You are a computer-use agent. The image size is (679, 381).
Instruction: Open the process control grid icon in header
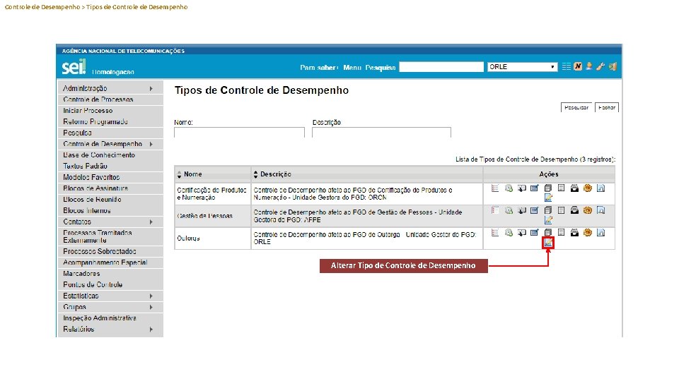[x=567, y=66]
